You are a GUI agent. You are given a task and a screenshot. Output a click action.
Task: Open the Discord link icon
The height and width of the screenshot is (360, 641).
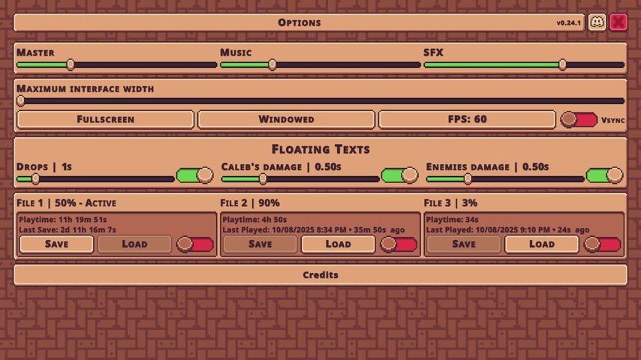[x=597, y=22]
